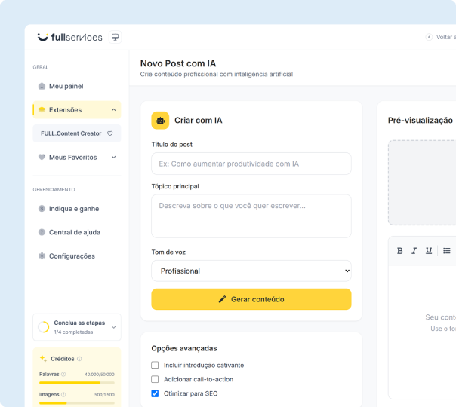Toggle Underline formatting in editor toolbar
Viewport: 456px width, 407px height.
pyautogui.click(x=429, y=251)
